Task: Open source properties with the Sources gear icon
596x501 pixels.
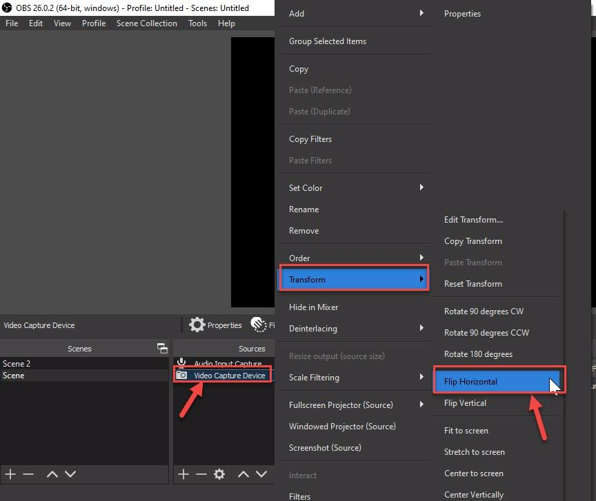Action: tap(219, 474)
